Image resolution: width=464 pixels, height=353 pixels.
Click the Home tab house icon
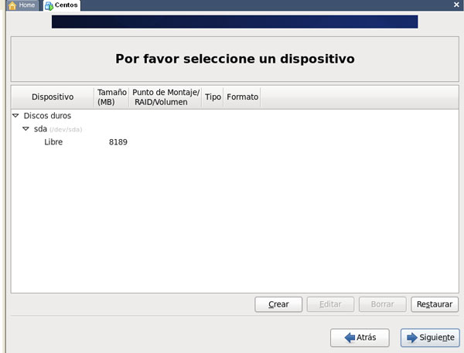pyautogui.click(x=11, y=5)
